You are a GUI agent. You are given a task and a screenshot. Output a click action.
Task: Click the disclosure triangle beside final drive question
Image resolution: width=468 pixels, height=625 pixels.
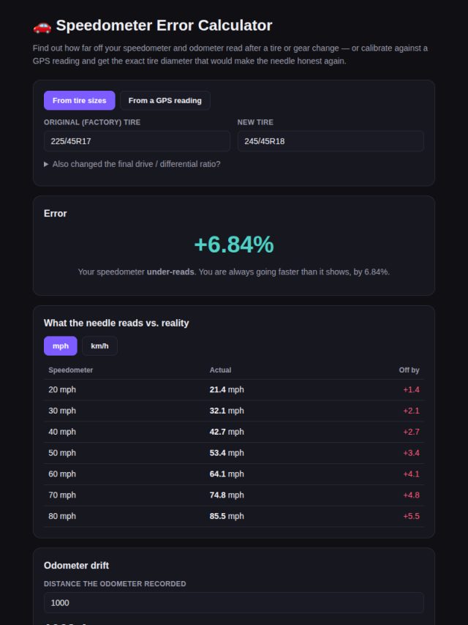(x=46, y=164)
